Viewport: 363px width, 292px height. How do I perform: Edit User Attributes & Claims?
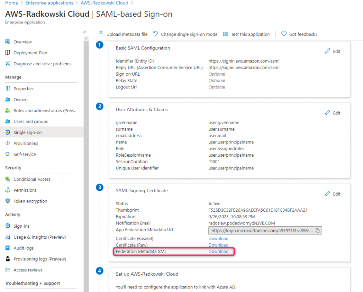coord(333,113)
